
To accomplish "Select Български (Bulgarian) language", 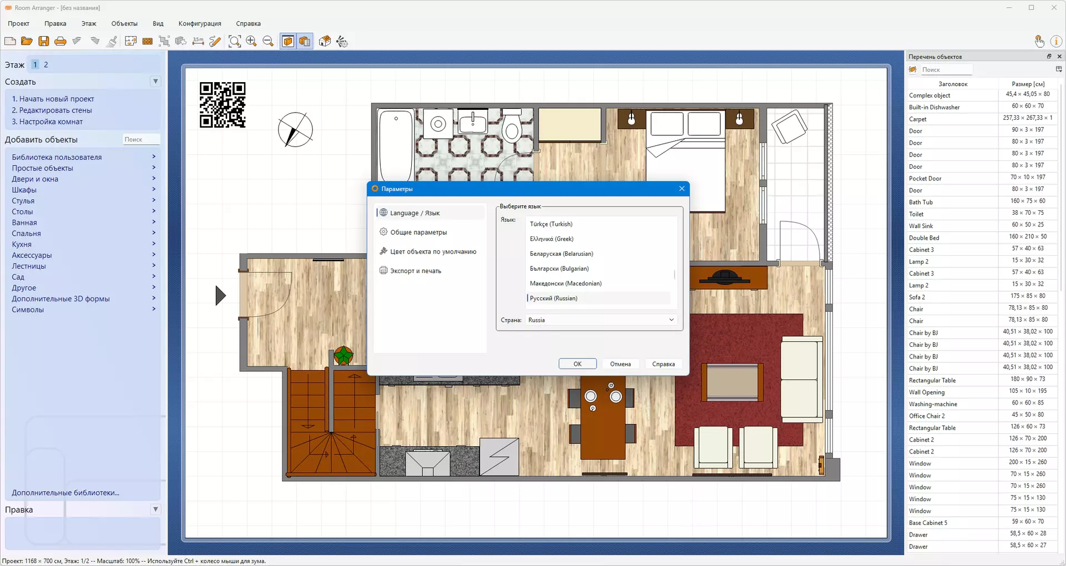I will pos(598,269).
